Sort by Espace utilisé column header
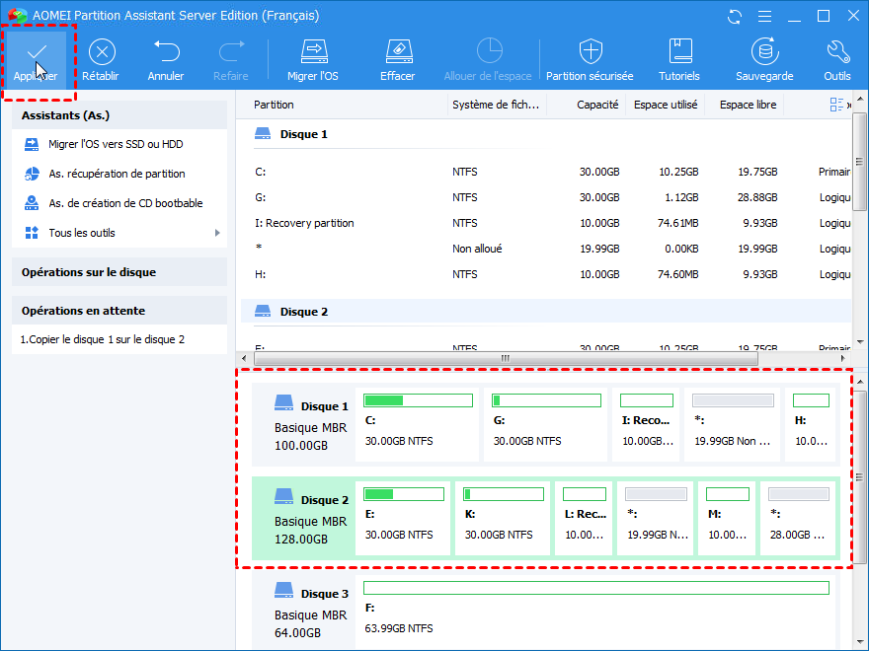This screenshot has width=869, height=651. click(665, 105)
